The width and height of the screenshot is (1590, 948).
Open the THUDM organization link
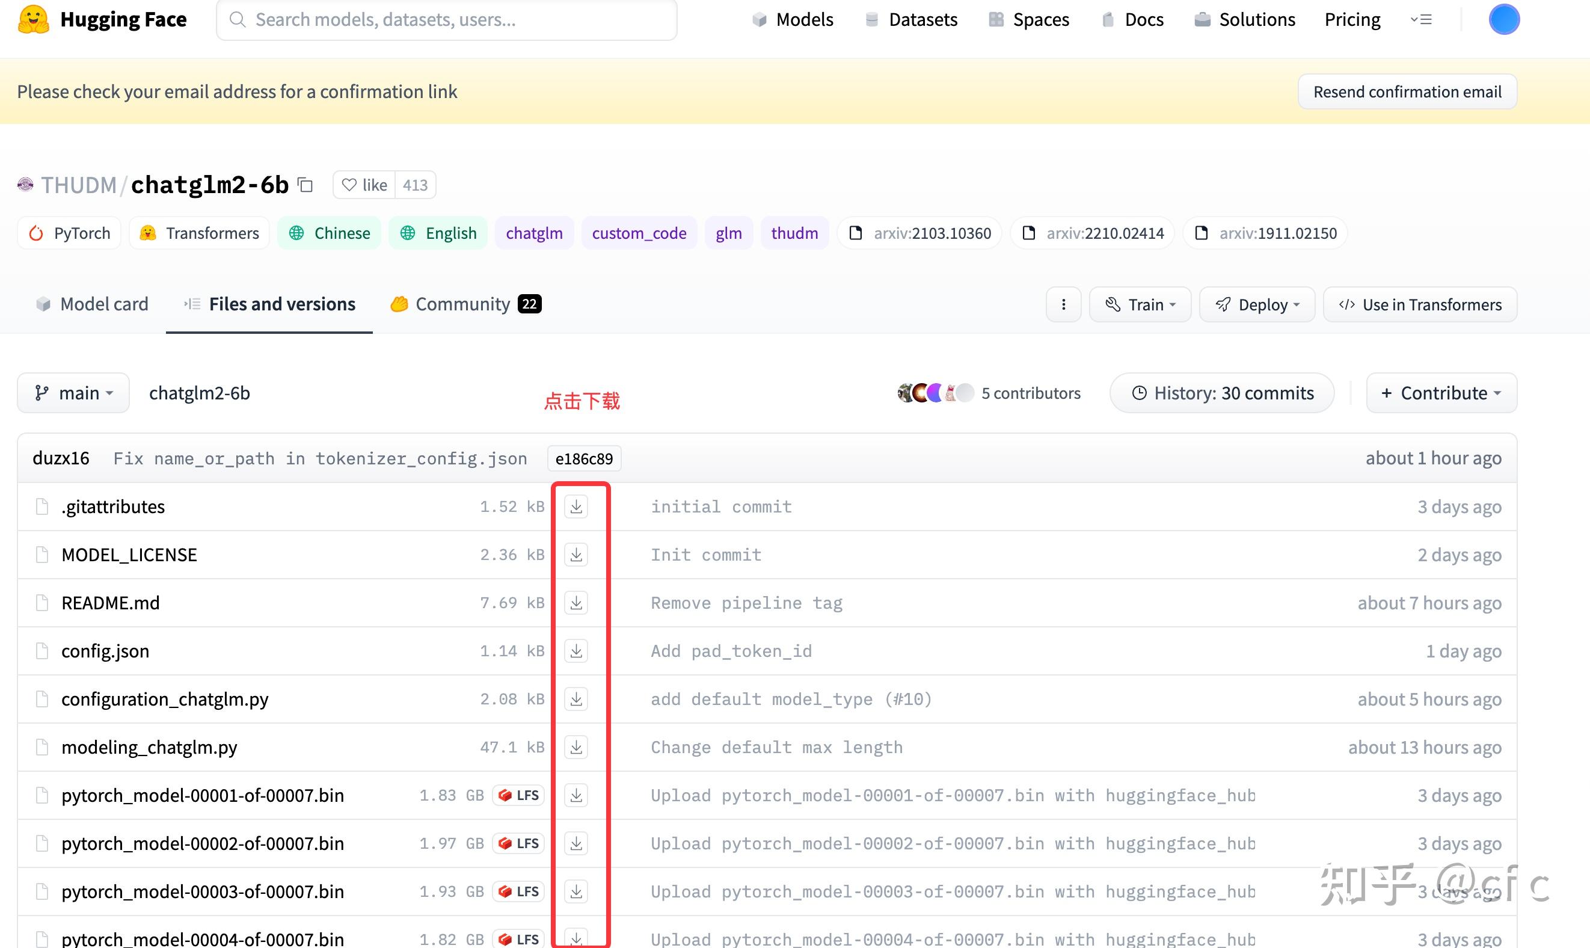coord(79,185)
